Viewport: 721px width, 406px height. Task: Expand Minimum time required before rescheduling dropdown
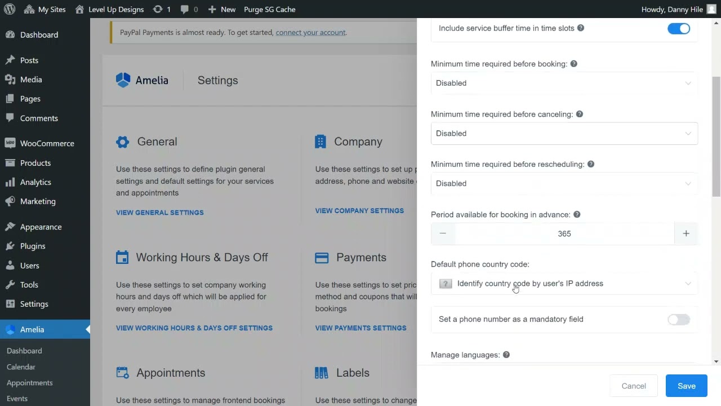564,183
